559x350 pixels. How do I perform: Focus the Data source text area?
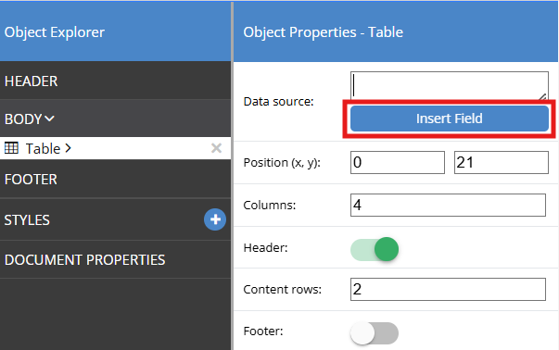pyautogui.click(x=450, y=85)
